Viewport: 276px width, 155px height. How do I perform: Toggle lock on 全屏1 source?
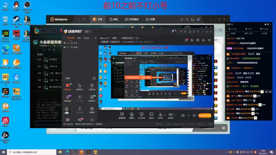click(68, 47)
